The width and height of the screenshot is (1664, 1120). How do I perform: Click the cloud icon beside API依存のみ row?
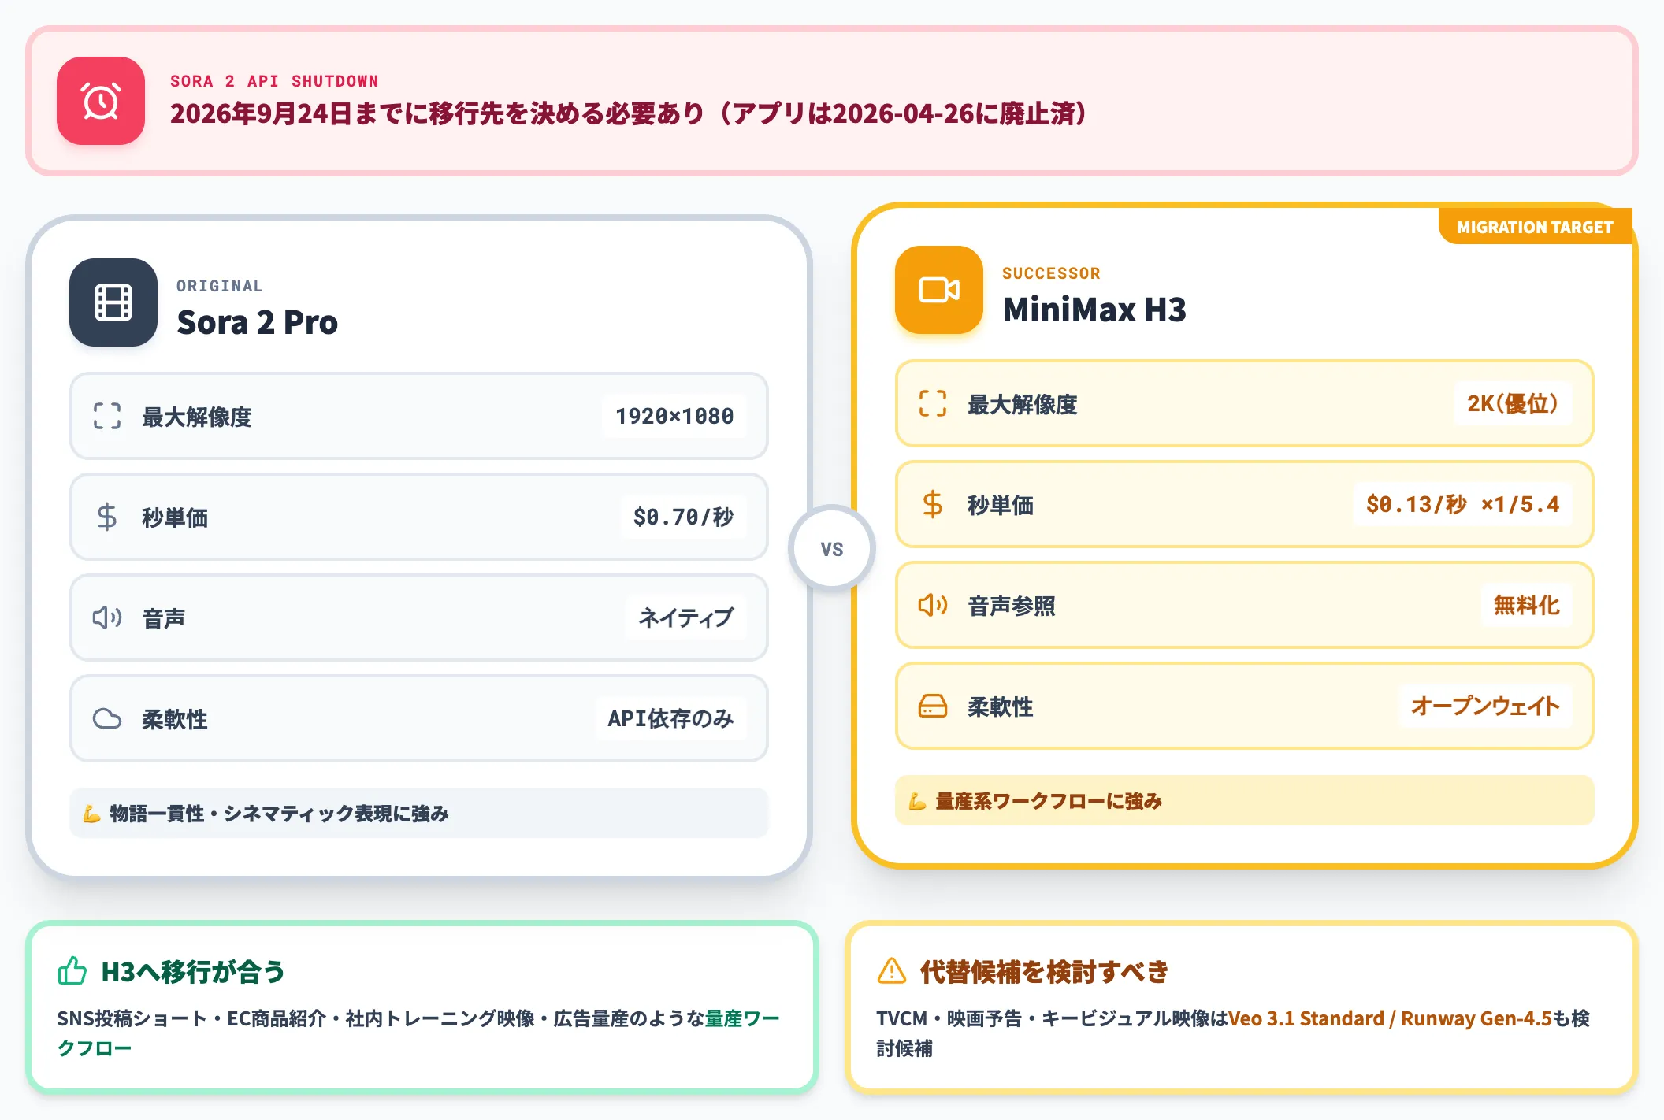107,718
